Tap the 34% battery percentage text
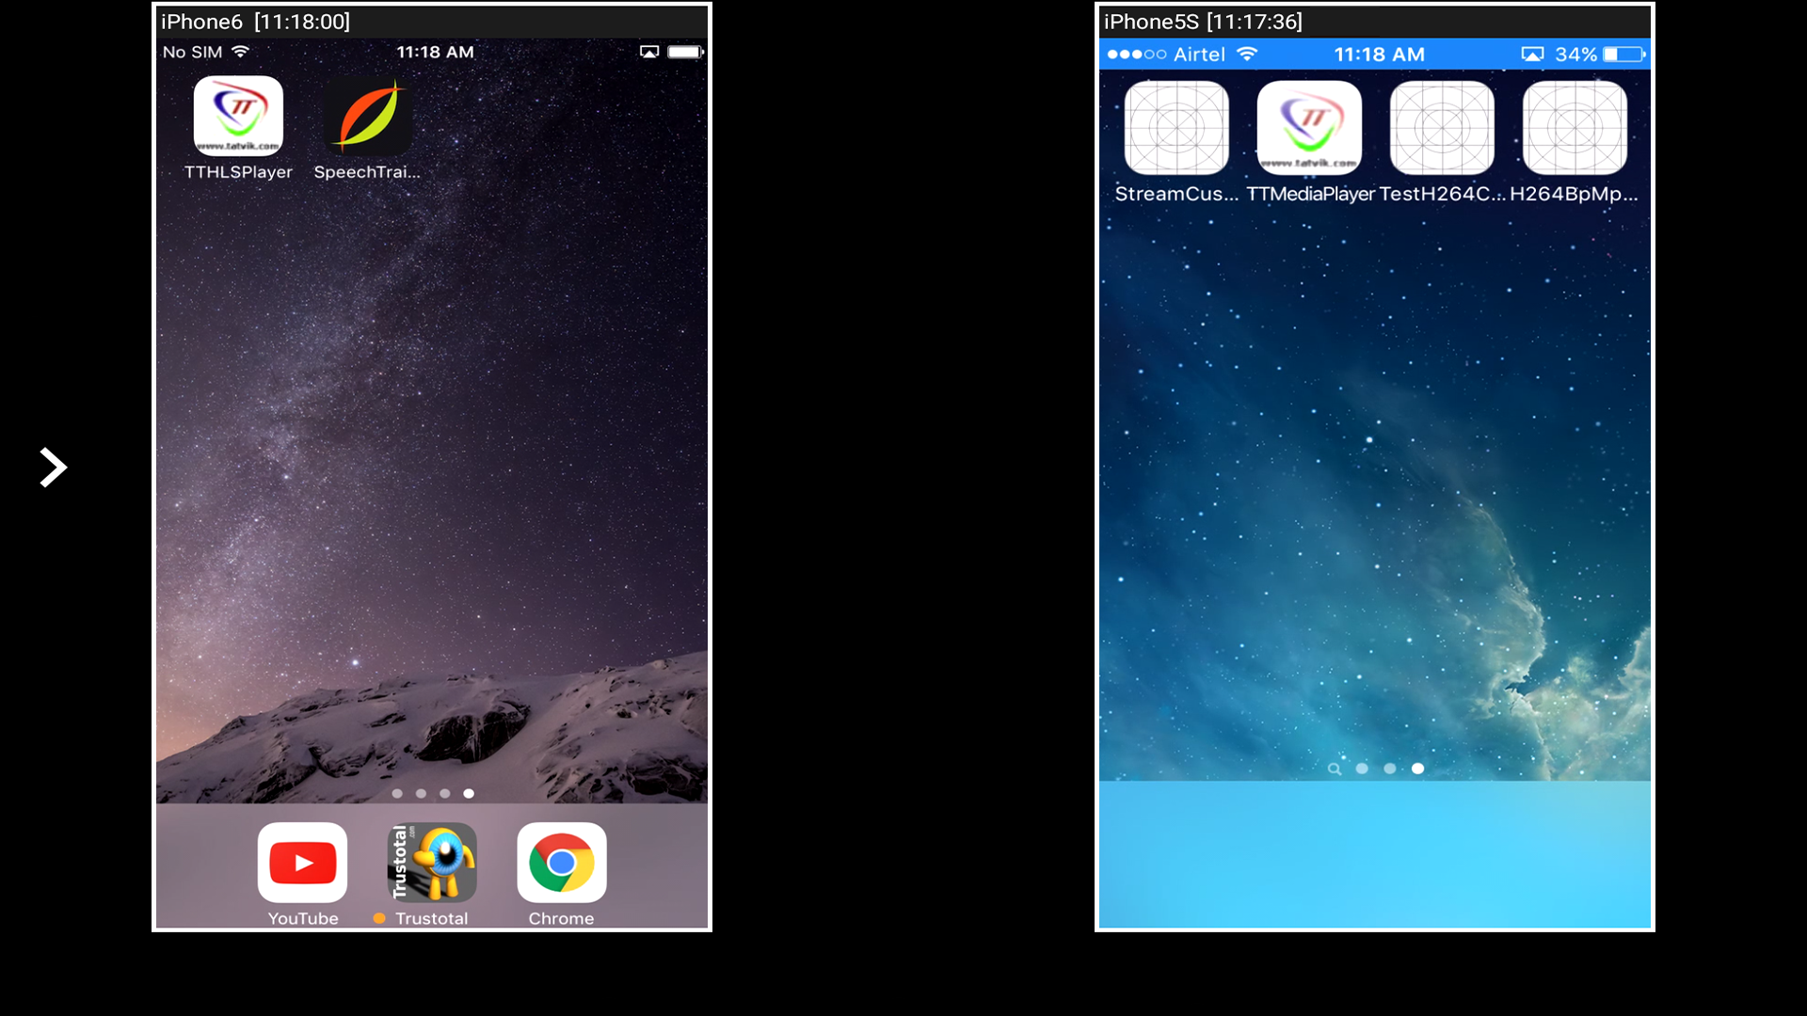Image resolution: width=1807 pixels, height=1016 pixels. pyautogui.click(x=1575, y=54)
